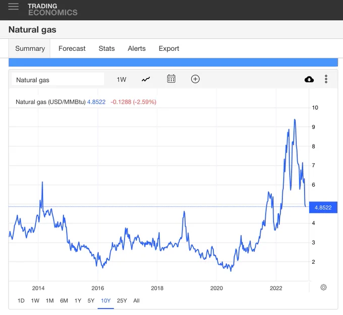Click the 2018 x-axis label

click(157, 288)
